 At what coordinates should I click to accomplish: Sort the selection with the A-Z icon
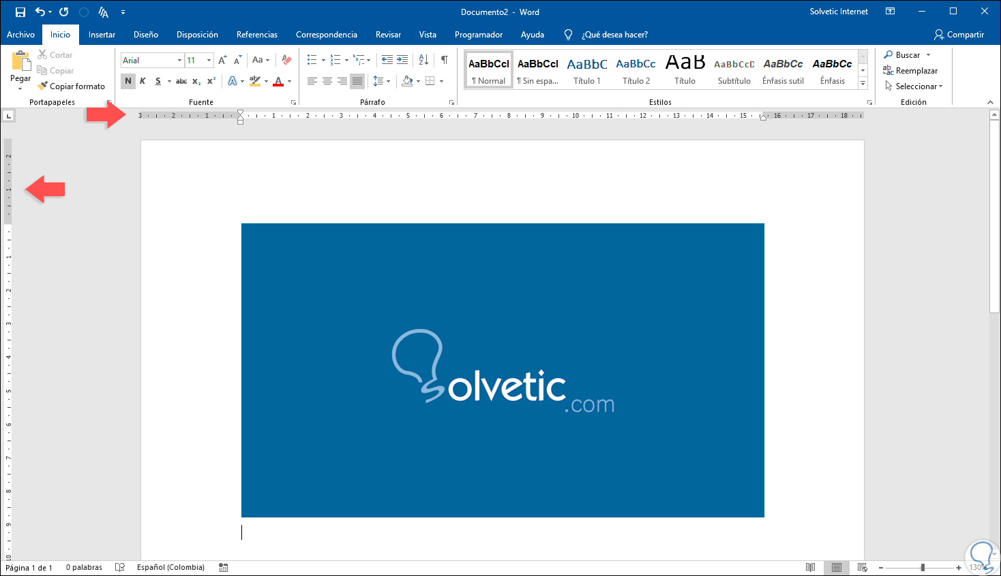pyautogui.click(x=423, y=61)
